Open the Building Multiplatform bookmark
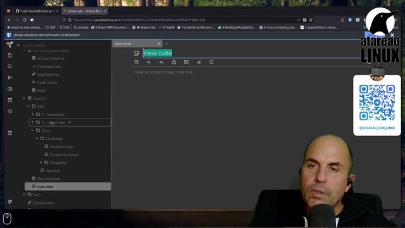This screenshot has width=405, height=228. point(237,27)
